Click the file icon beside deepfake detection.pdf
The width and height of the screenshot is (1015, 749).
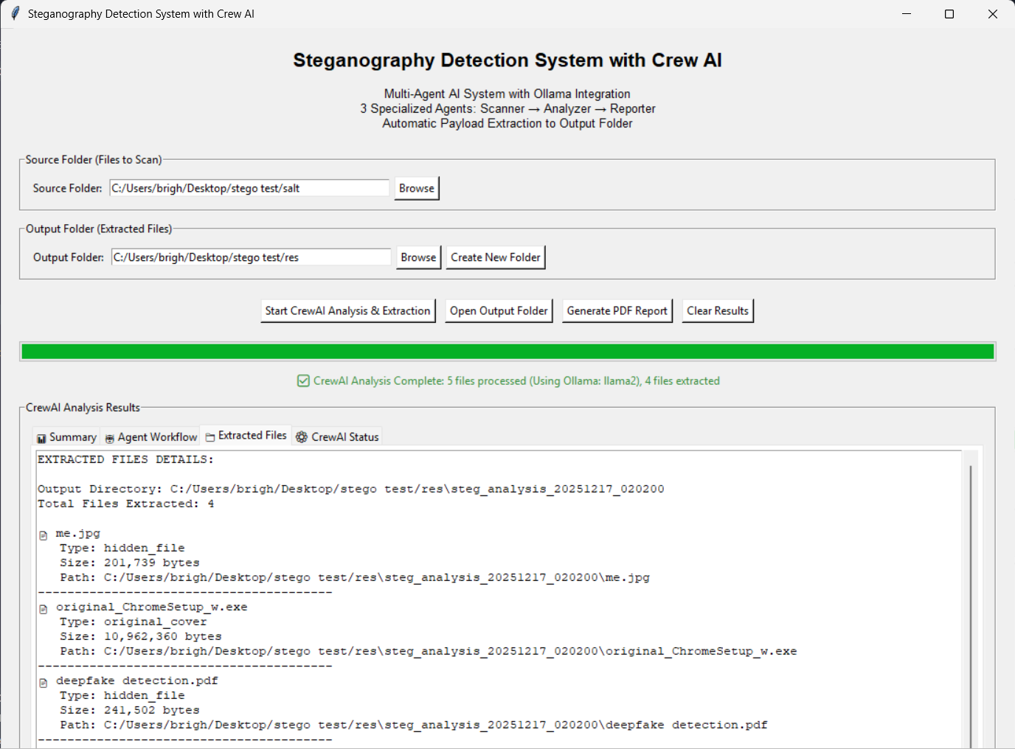[x=43, y=683]
